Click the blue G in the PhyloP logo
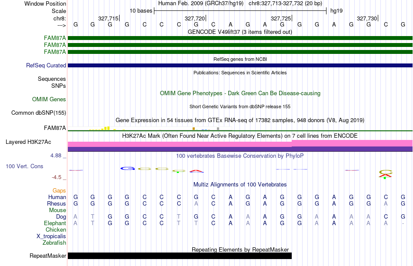Viewport: 413px width, 266px height. (127, 168)
